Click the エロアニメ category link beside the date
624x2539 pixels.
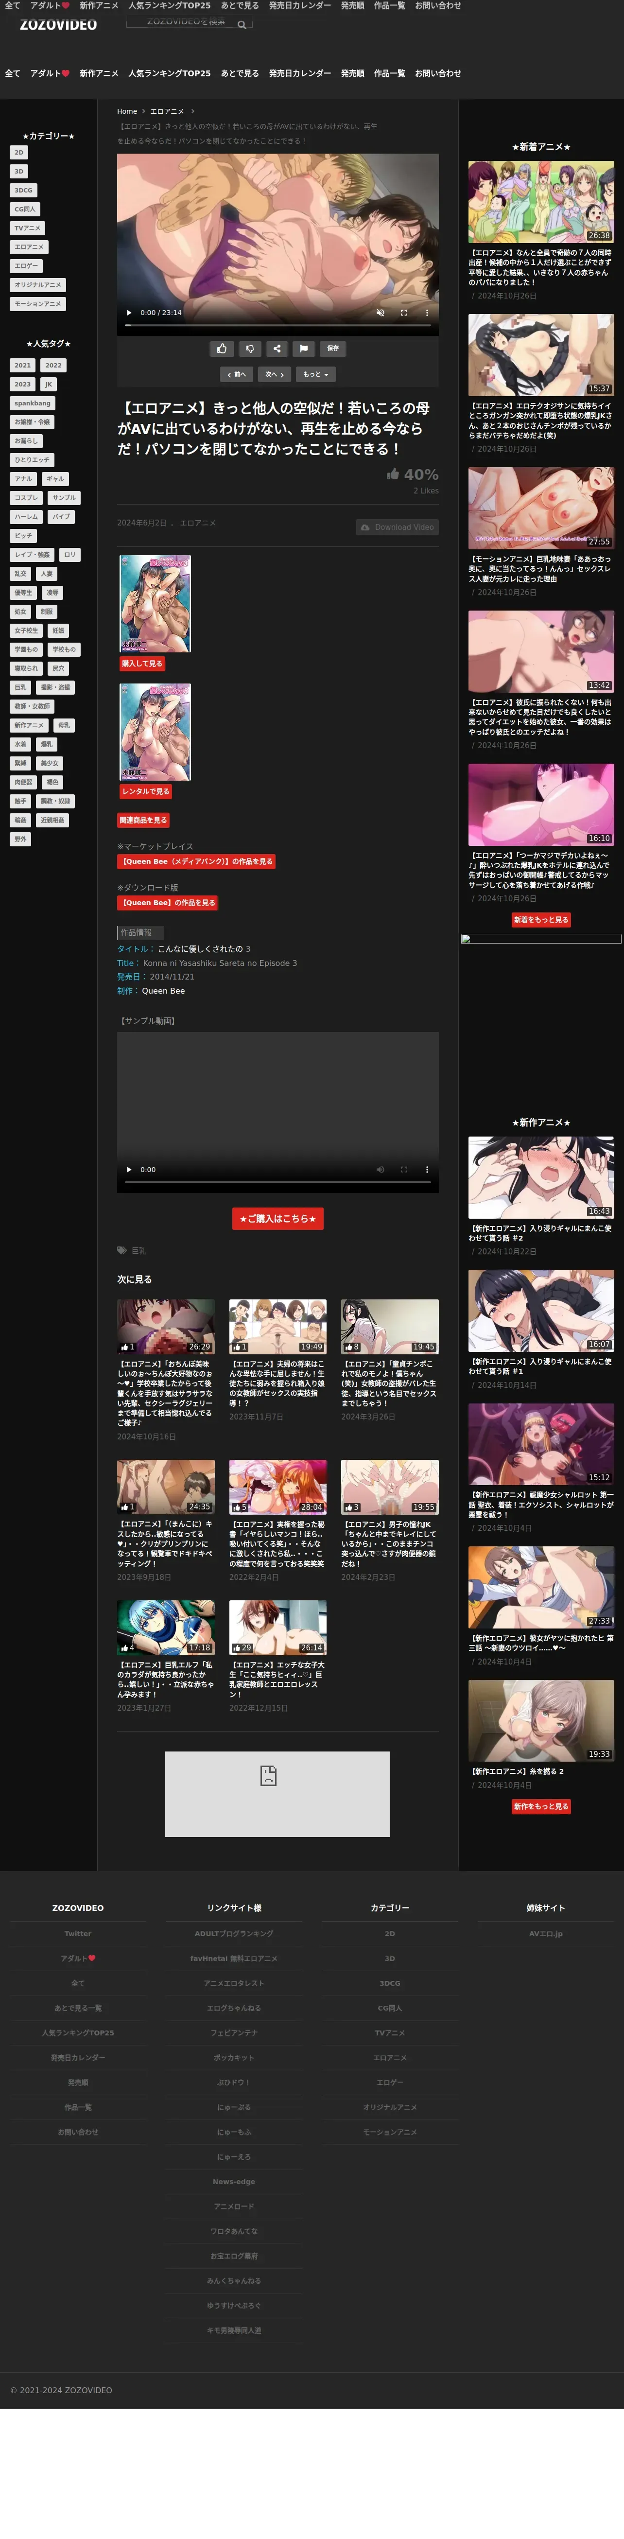tap(197, 524)
